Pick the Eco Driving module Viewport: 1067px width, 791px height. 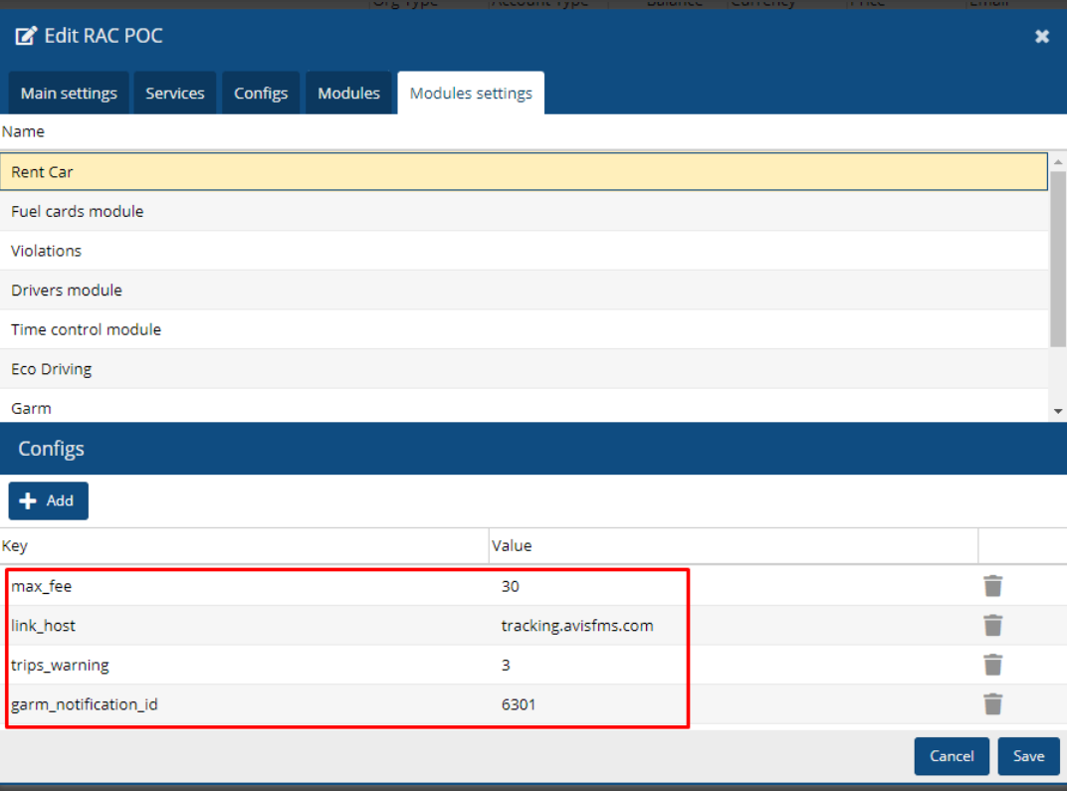pos(52,369)
